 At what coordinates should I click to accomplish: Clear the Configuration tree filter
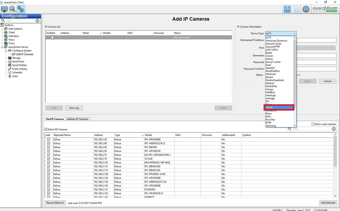[37, 21]
